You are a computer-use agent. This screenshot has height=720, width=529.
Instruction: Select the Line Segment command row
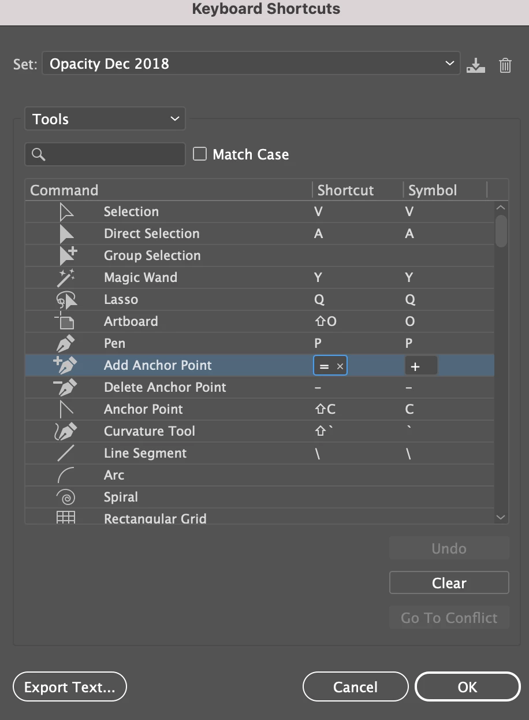click(x=146, y=454)
